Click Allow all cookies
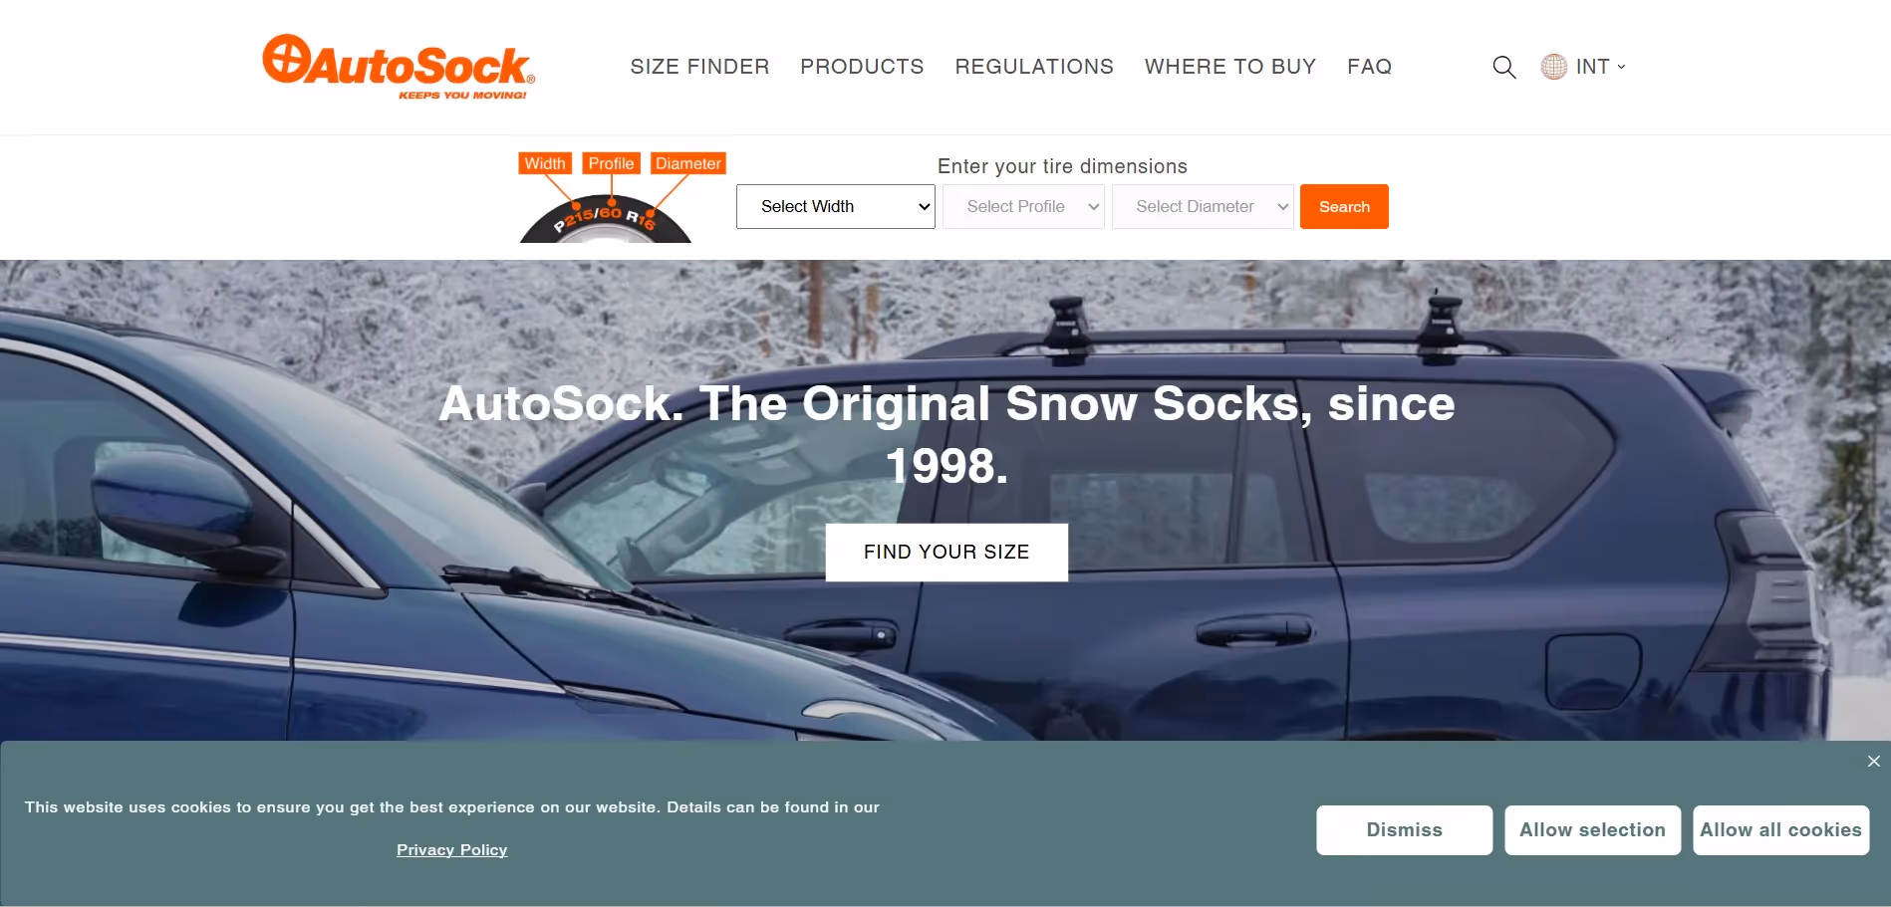 pos(1780,829)
